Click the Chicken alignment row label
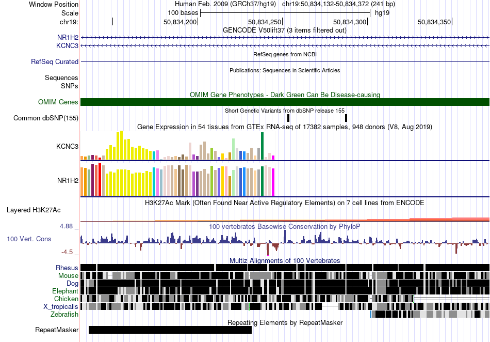The height and width of the screenshot is (342, 490). (x=66, y=299)
